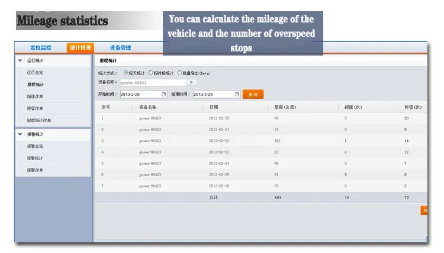The width and height of the screenshot is (444, 253).
Task: Open 报警总览 in the sidebar
Action: [35, 146]
